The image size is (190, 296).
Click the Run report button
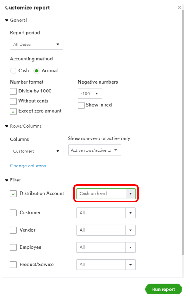point(164,289)
